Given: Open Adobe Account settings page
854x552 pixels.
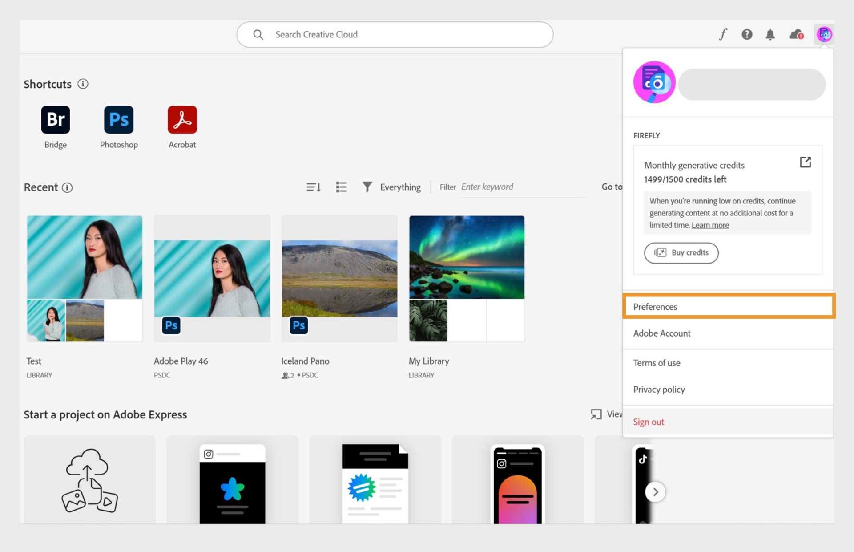Looking at the screenshot, I should point(662,333).
